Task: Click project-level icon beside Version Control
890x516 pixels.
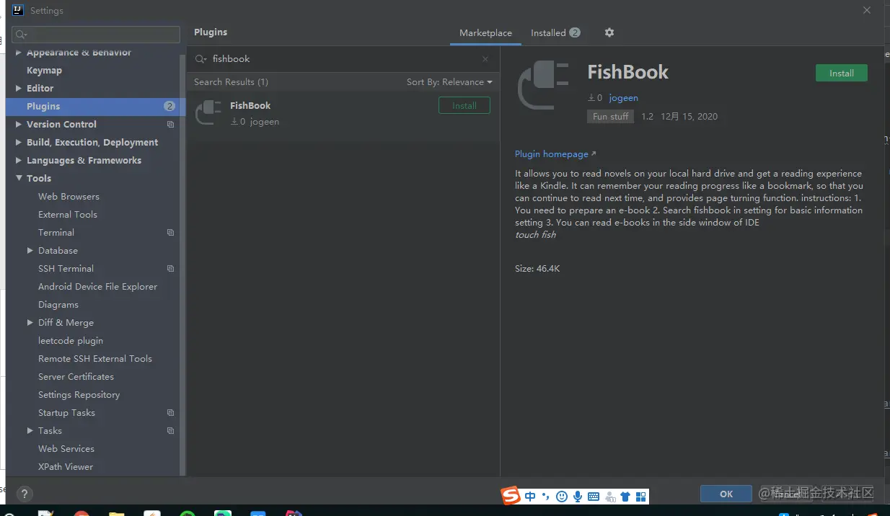Action: 171,125
